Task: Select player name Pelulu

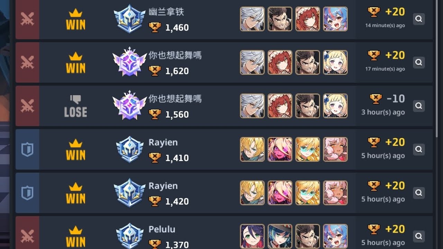Action: coord(162,229)
